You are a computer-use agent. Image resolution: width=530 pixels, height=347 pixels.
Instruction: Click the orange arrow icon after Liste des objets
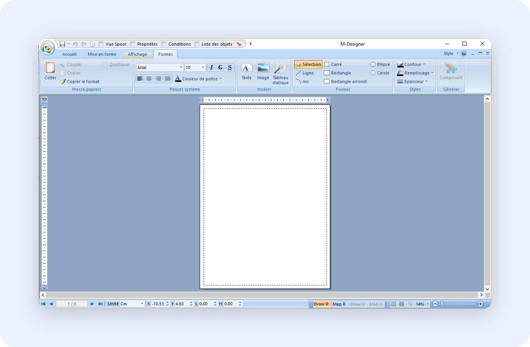[x=239, y=44]
